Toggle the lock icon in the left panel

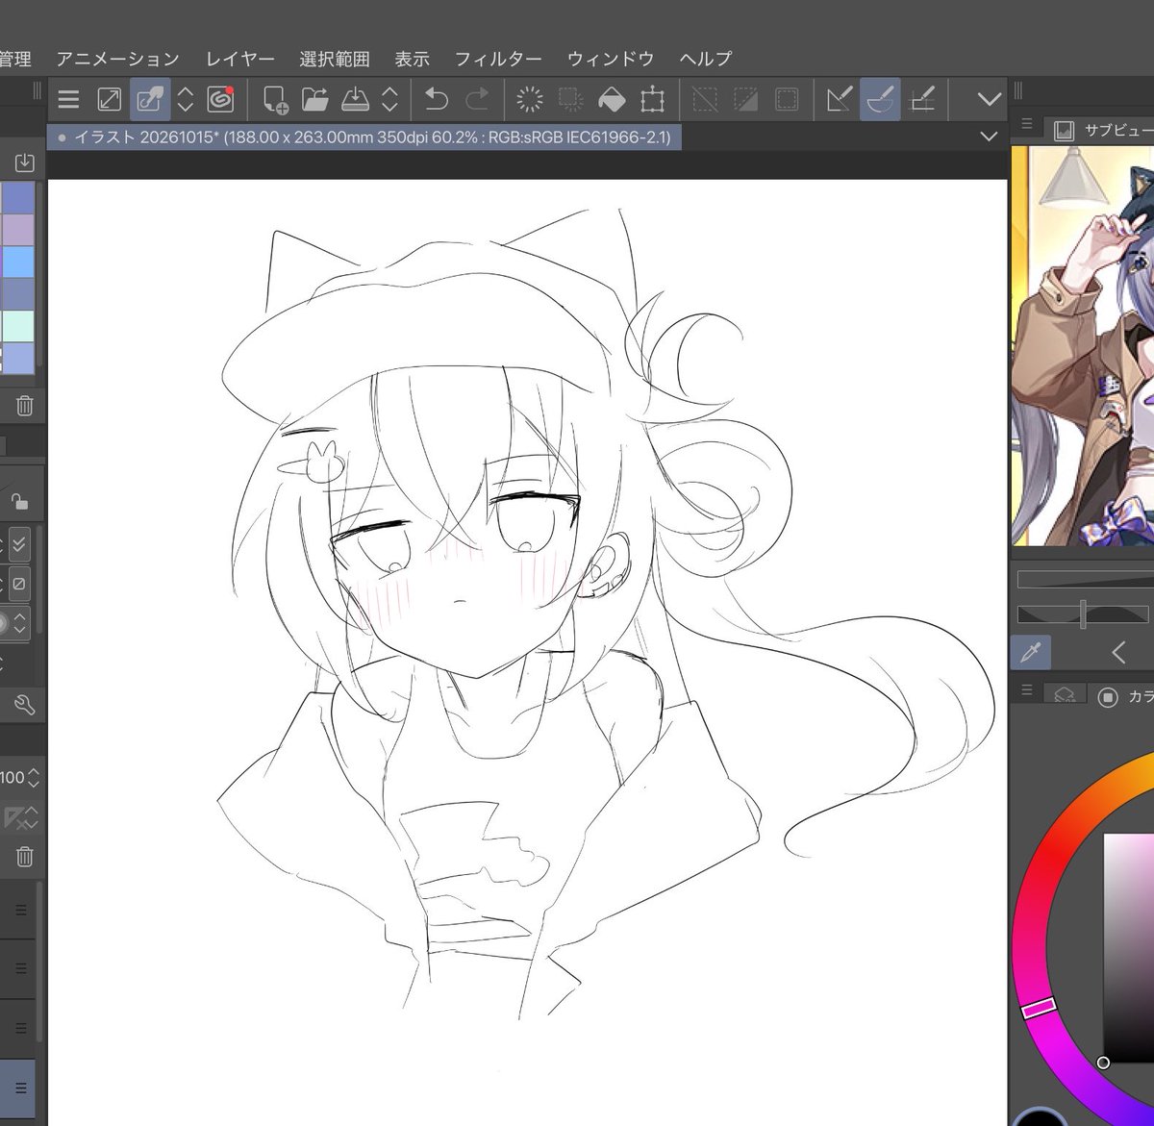[x=18, y=500]
